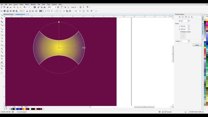Select the Rotate icon in Transformations

tap(183, 17)
